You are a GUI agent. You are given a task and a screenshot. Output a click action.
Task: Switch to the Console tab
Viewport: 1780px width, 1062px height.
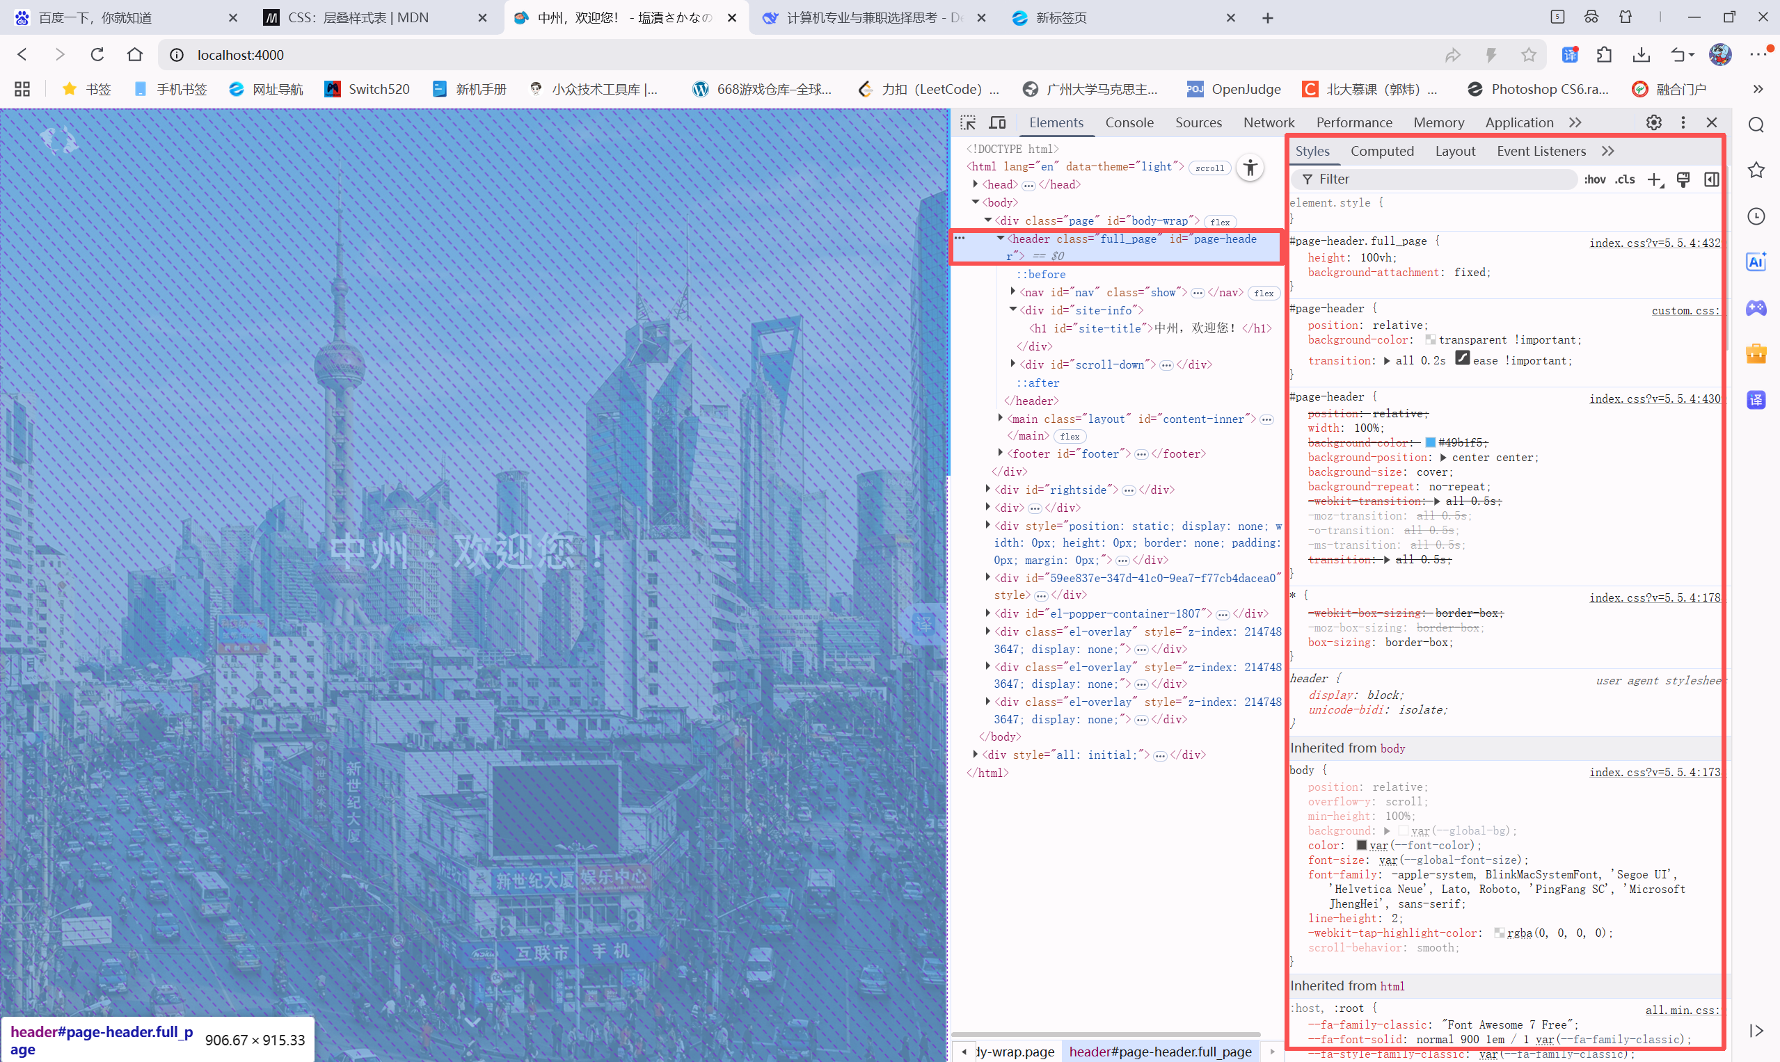(1129, 122)
